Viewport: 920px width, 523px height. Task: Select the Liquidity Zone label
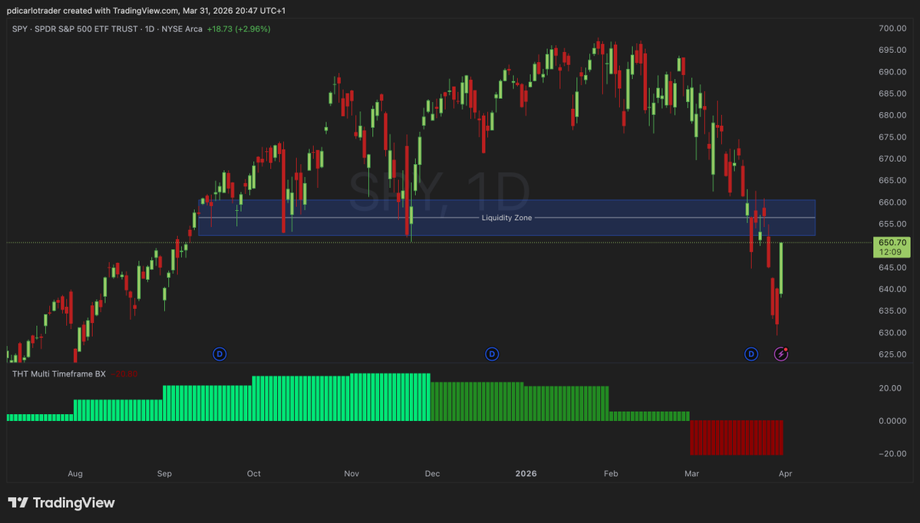(507, 218)
